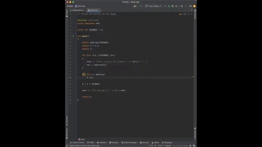Open the Bookmarks tool window

point(67,134)
